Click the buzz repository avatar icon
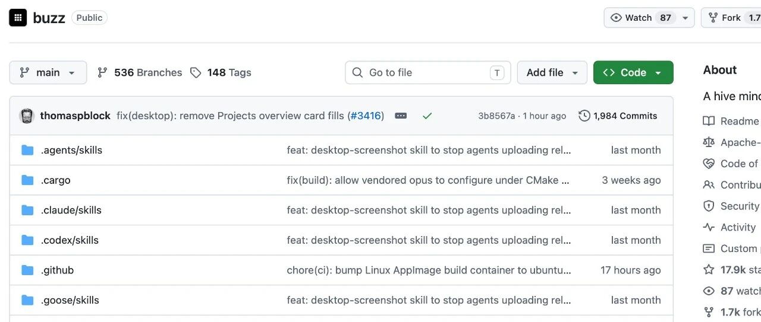Image resolution: width=761 pixels, height=322 pixels. 18,18
